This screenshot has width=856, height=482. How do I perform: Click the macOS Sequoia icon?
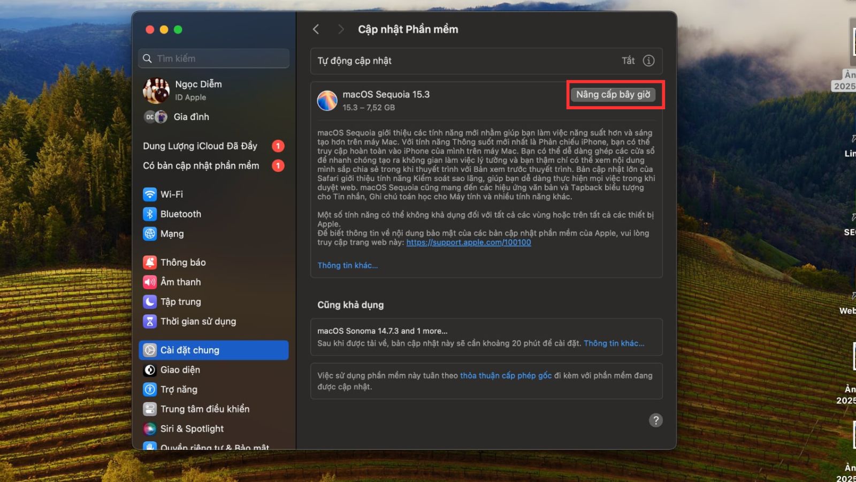pos(327,100)
